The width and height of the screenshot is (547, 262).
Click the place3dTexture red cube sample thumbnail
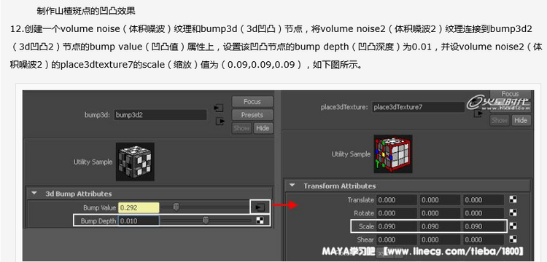393,154
